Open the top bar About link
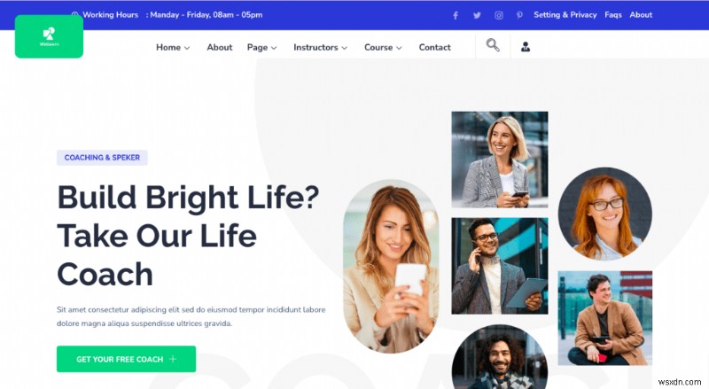Viewport: 709px width, 389px height. (x=641, y=15)
